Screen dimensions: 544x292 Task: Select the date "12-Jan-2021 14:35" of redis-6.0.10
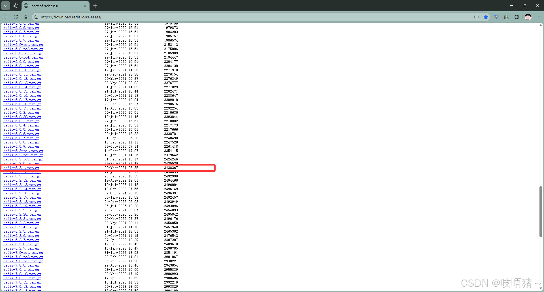[x=121, y=70]
